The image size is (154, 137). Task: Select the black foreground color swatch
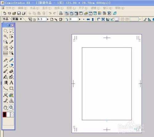pos(5,114)
